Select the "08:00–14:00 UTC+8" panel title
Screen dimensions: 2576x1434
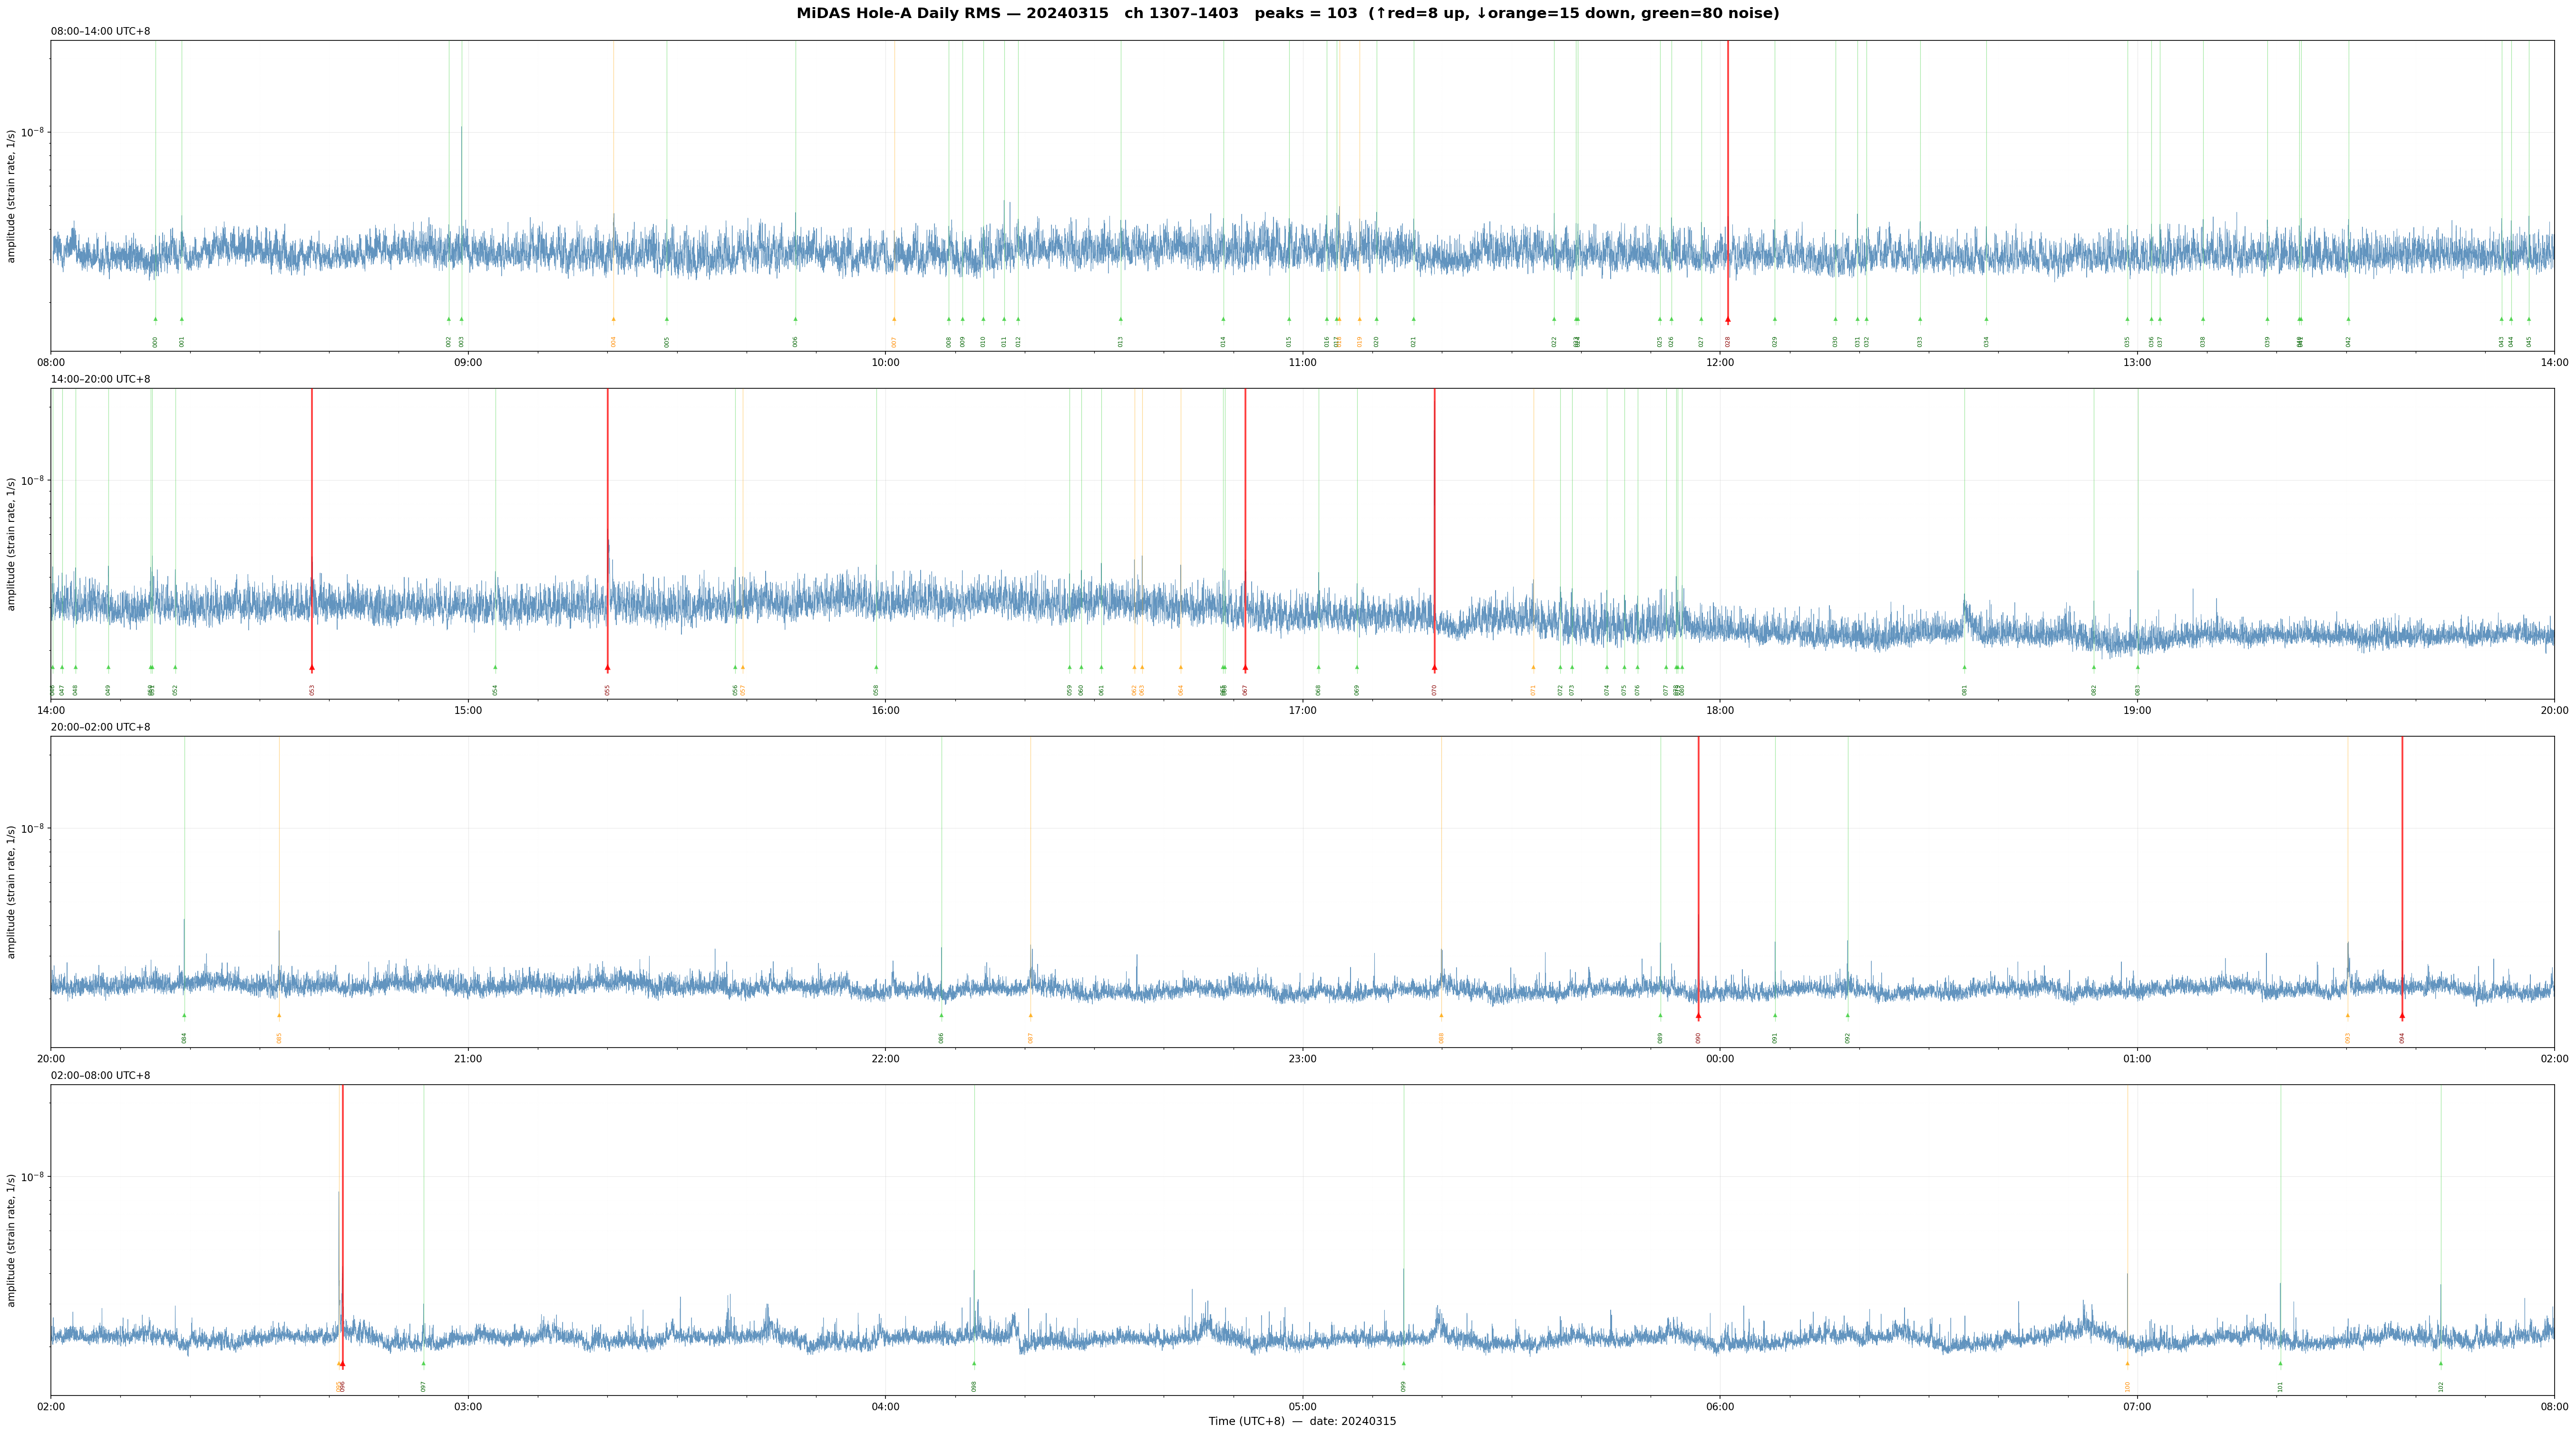(101, 32)
